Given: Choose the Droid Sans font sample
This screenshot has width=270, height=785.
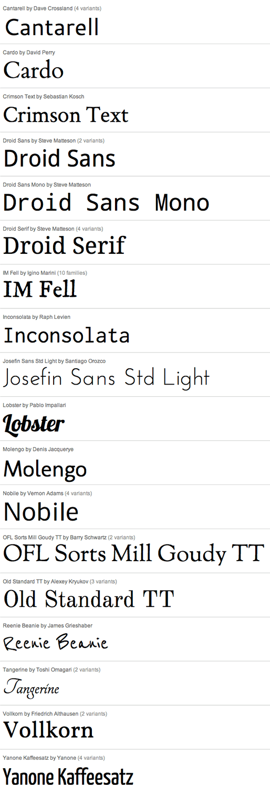Looking at the screenshot, I should click(59, 159).
